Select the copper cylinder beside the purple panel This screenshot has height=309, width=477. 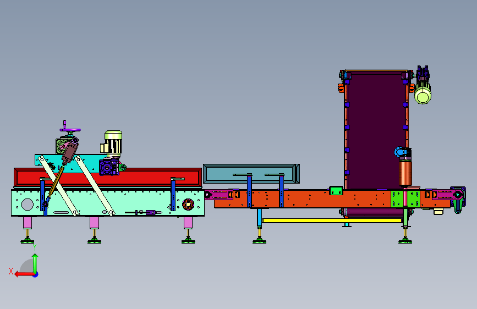click(405, 173)
